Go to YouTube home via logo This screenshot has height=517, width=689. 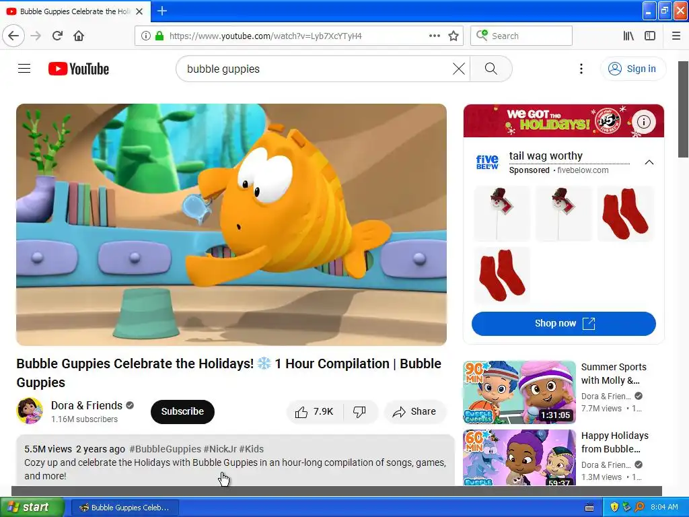(79, 69)
